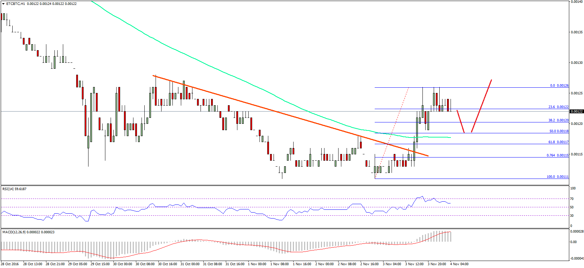Click the 28 Oct 13:00 time label
The height and width of the screenshot is (268, 584).
[x=33, y=264]
